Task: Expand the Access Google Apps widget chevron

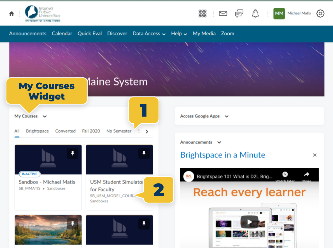Action: [227, 116]
